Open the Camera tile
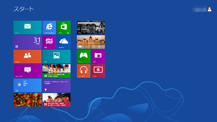The height and width of the screenshot is (122, 217). tap(98, 56)
